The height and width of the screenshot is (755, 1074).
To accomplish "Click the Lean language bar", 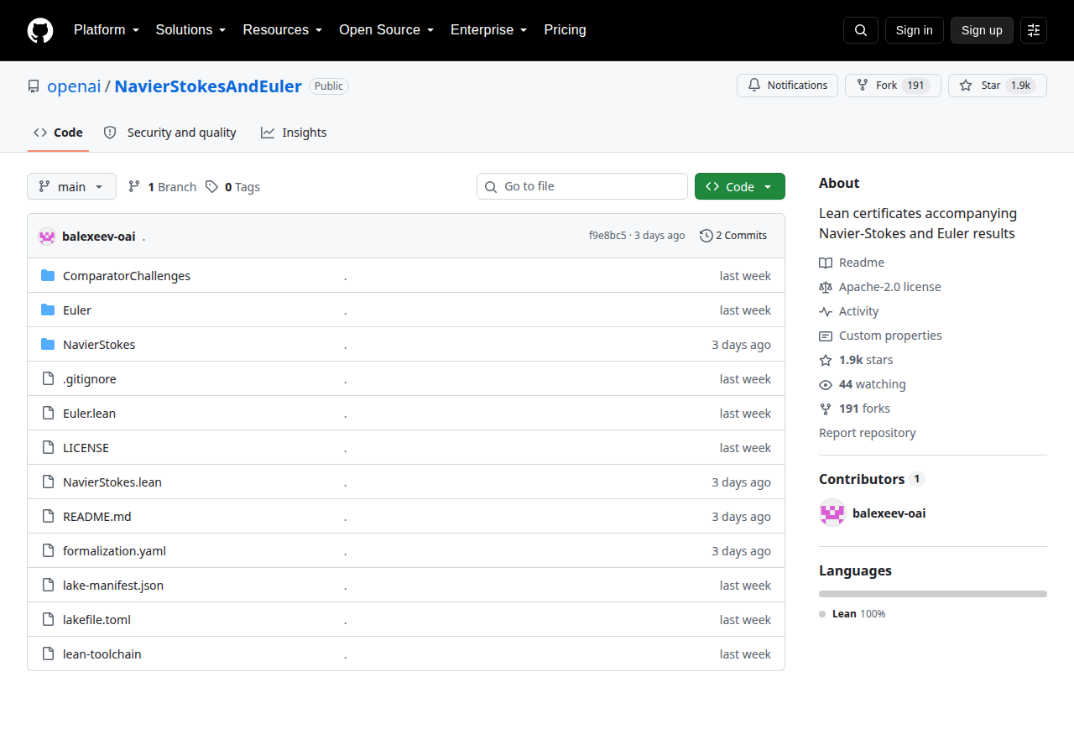I will (x=933, y=594).
